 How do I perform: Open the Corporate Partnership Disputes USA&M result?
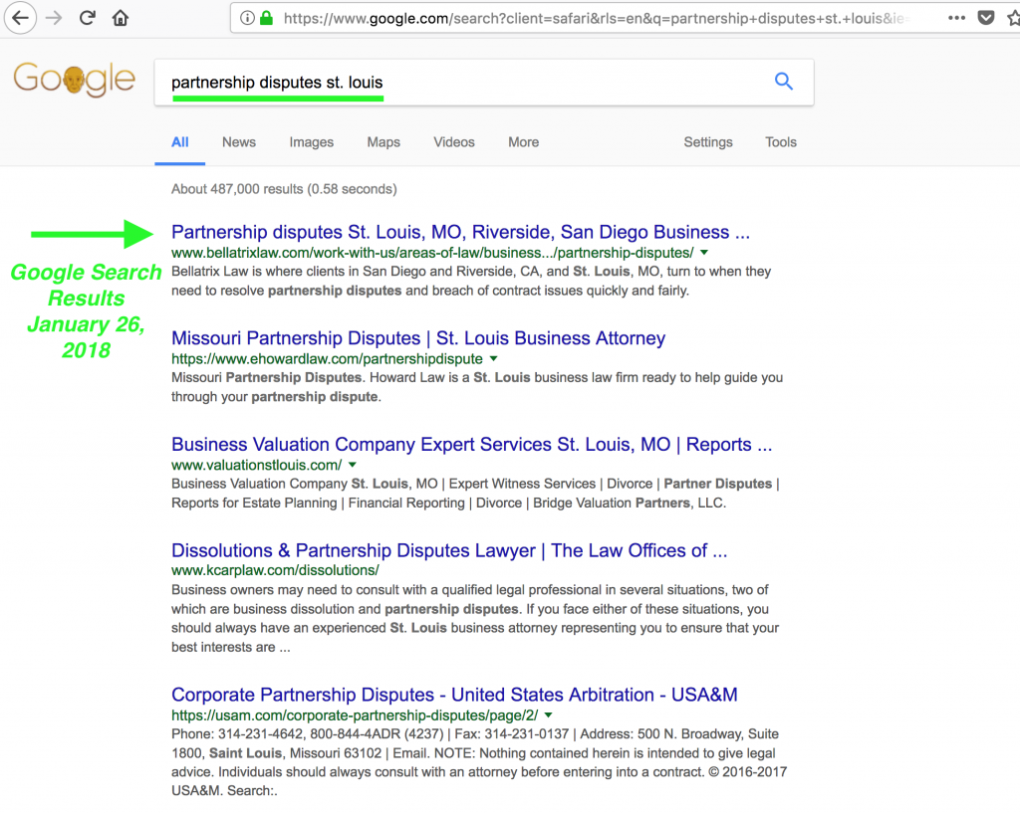[x=454, y=695]
